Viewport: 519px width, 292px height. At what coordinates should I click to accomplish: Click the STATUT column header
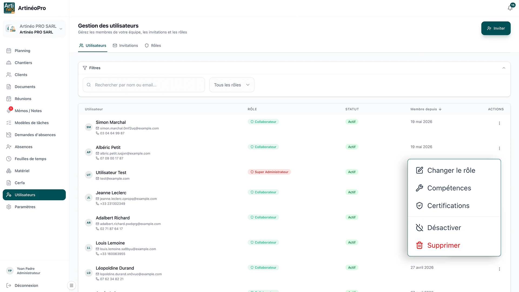point(352,109)
